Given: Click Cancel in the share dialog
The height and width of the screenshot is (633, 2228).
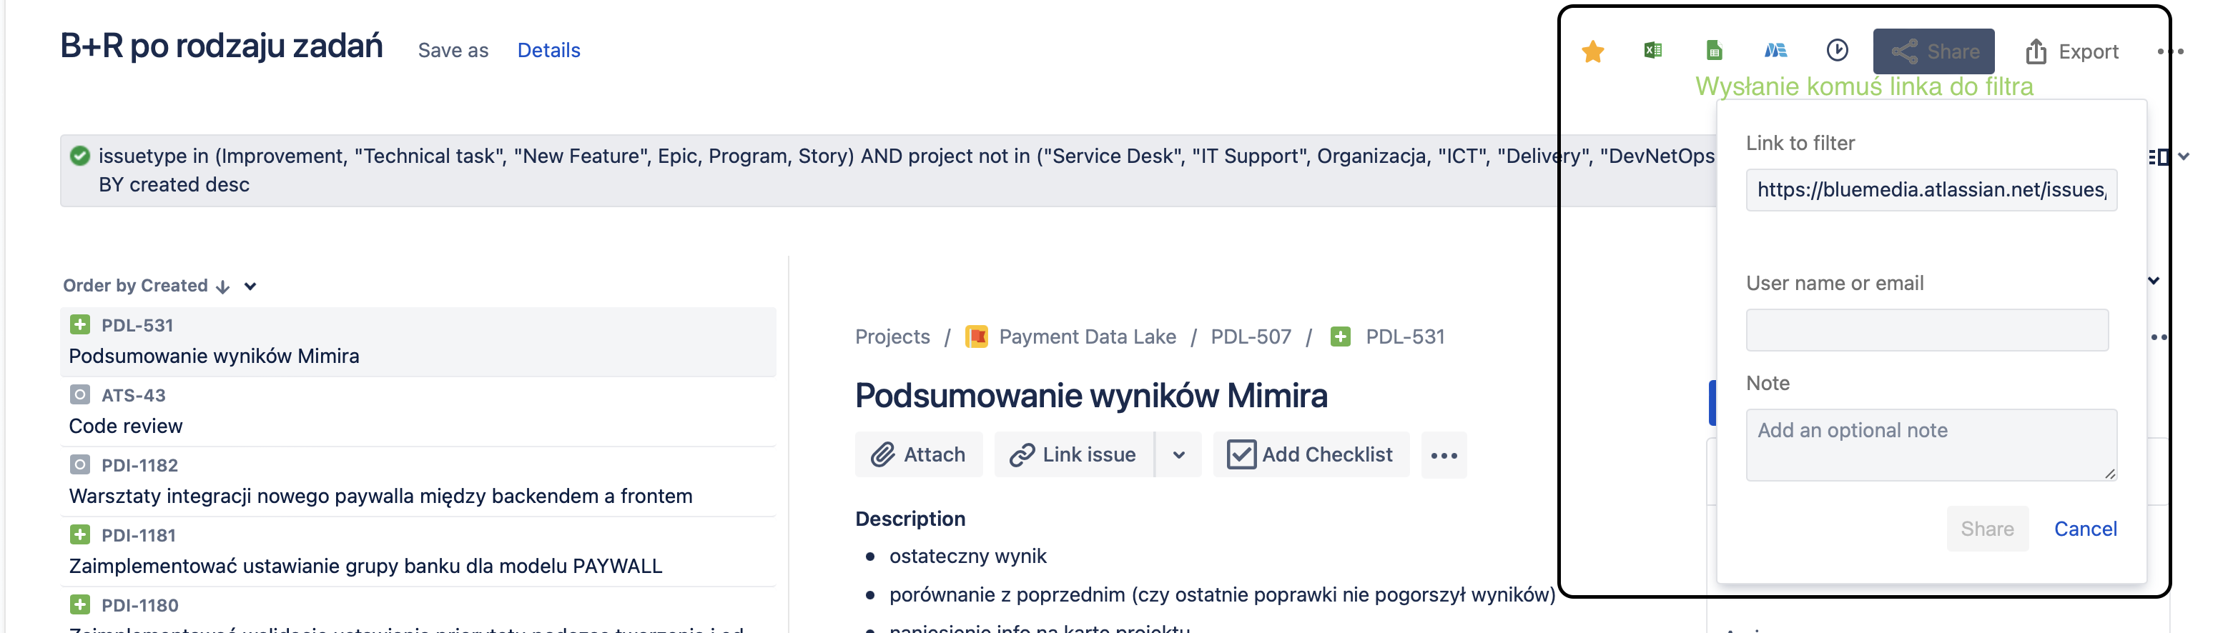Looking at the screenshot, I should coord(2084,529).
